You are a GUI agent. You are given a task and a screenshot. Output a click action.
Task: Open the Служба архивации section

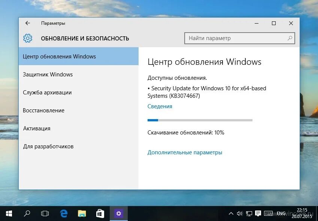[x=47, y=93]
